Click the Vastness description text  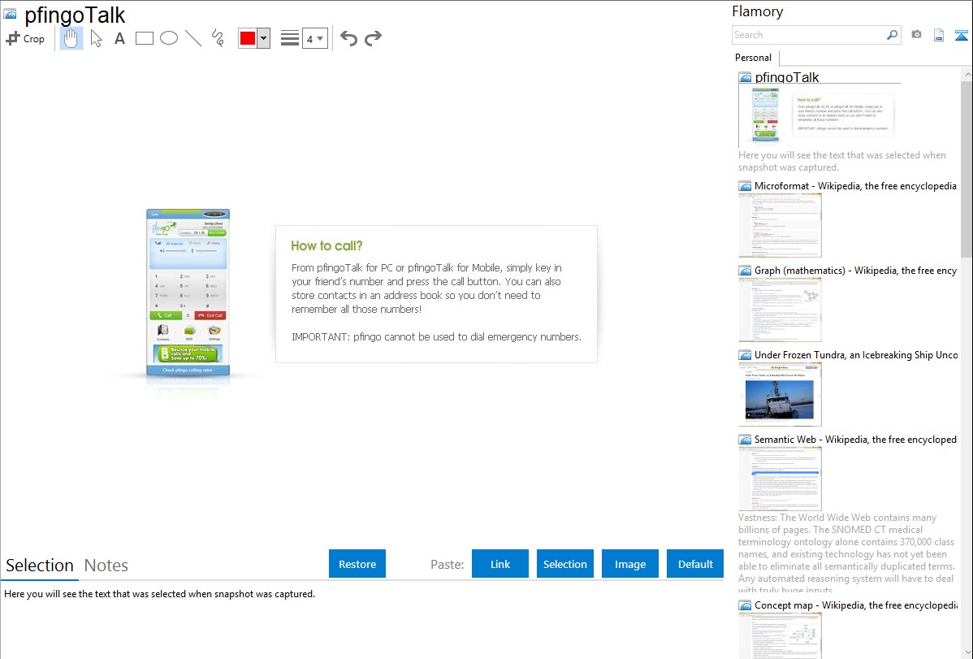846,553
